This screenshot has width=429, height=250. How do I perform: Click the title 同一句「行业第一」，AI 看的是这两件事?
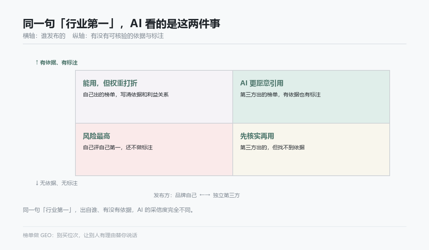[122, 24]
